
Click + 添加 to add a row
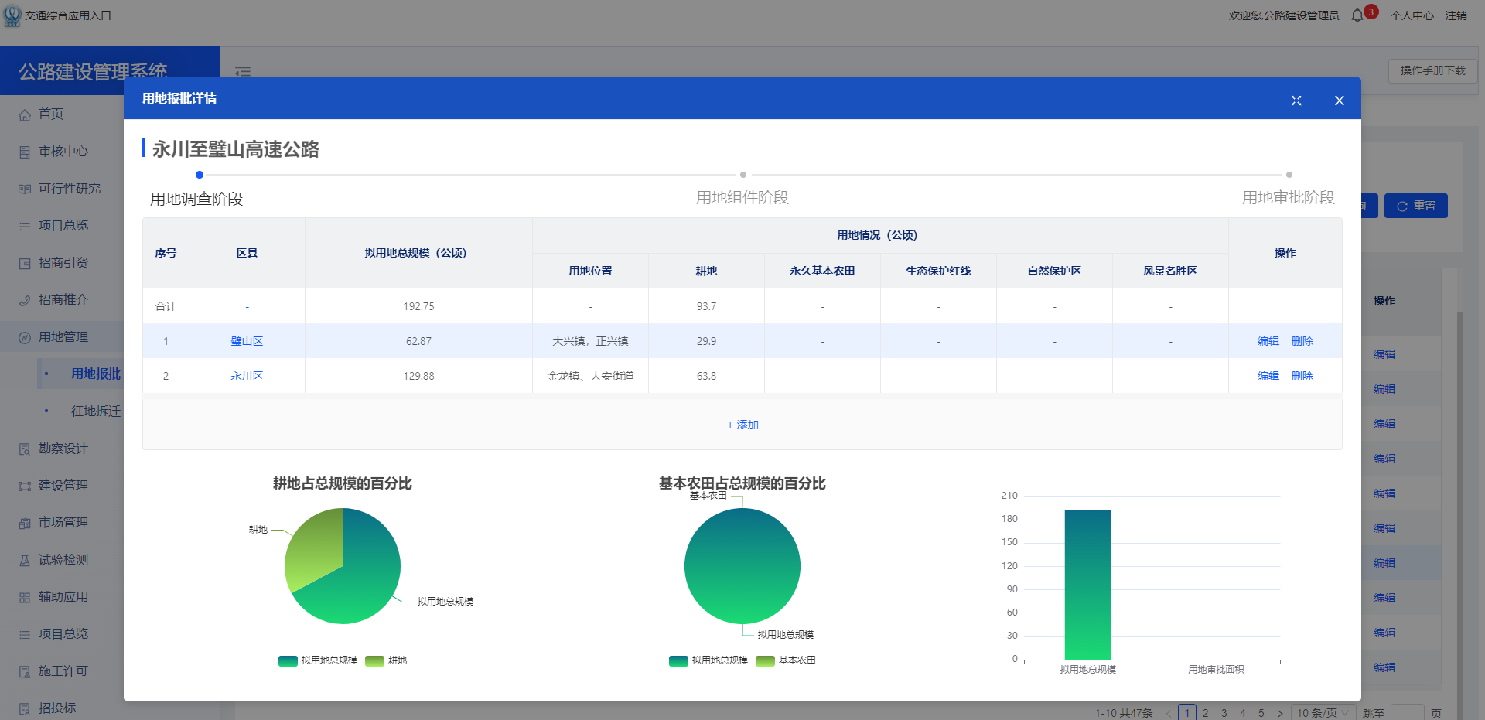click(742, 425)
